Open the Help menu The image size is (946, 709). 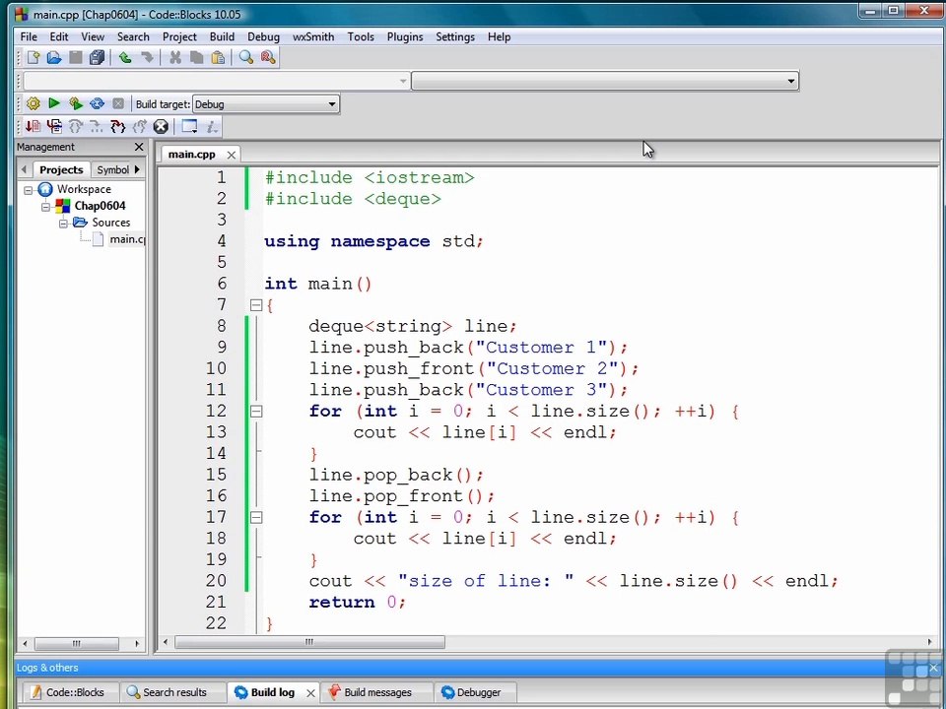(x=499, y=36)
